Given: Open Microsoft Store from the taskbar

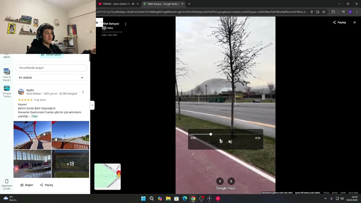Looking at the screenshot, I should [177, 198].
